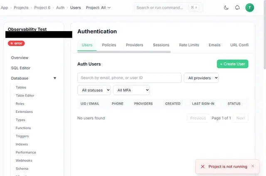
Task: Click the Next page button
Action: coord(241,118)
